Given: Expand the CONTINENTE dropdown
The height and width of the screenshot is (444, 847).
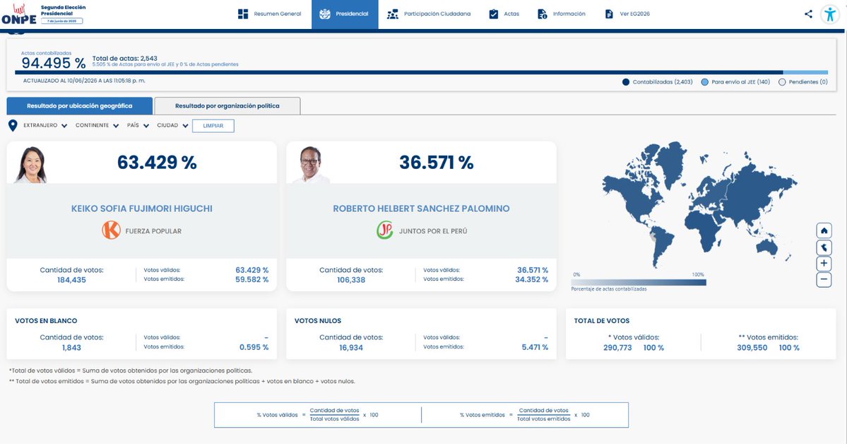Looking at the screenshot, I should tap(97, 125).
